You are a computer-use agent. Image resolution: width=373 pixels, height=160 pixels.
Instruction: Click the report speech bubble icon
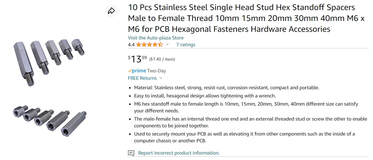pos(131,153)
